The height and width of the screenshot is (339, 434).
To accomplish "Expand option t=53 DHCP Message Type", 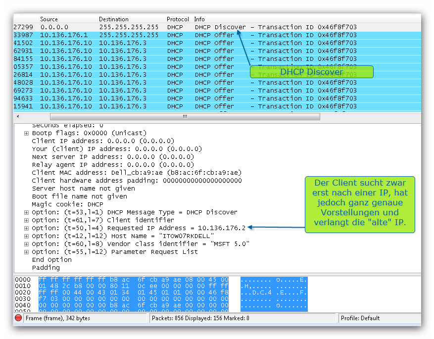I will click(x=26, y=212).
